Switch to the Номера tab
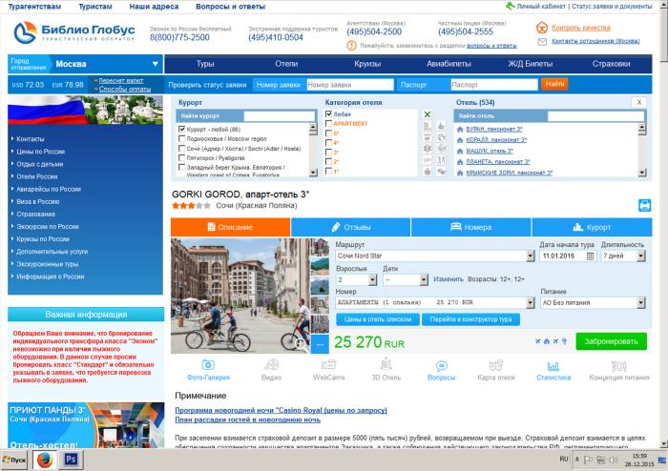This screenshot has width=668, height=471. coord(471,227)
